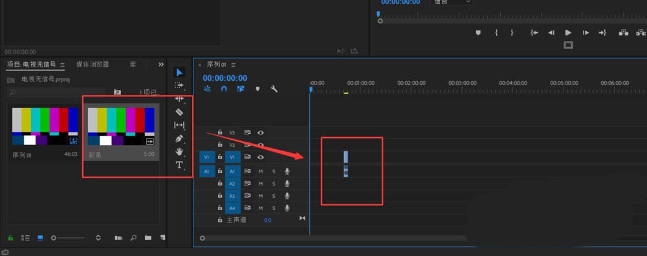Select the Type tool
This screenshot has height=256, width=647.
(179, 165)
